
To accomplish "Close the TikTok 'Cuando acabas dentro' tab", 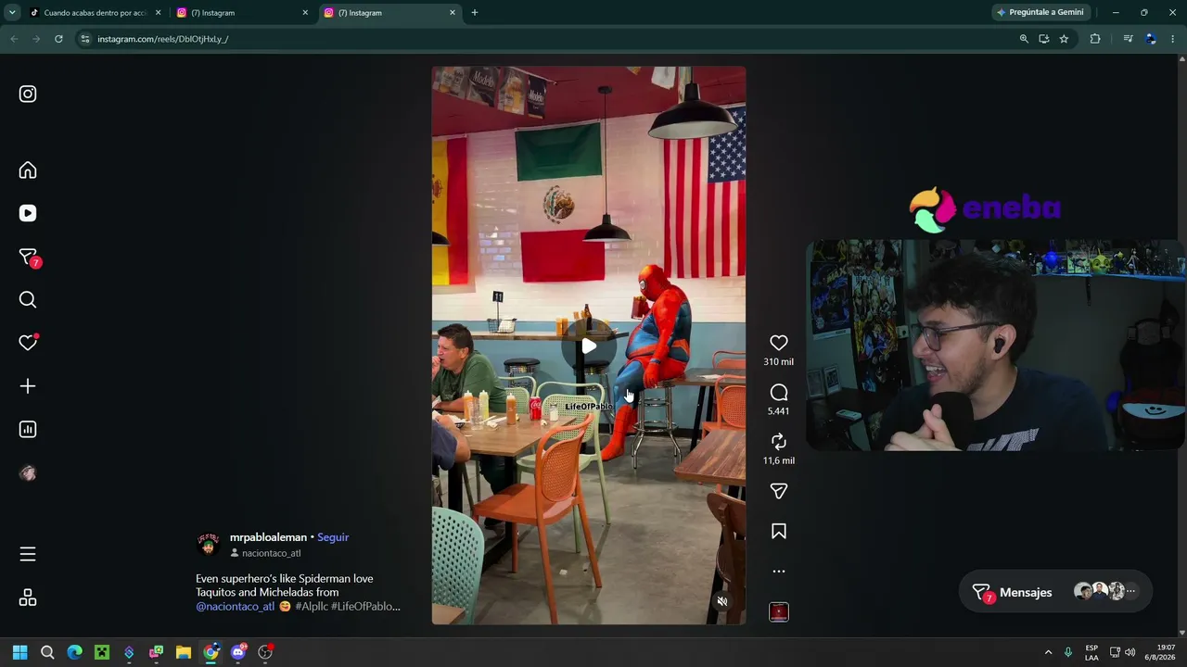I will point(158,13).
